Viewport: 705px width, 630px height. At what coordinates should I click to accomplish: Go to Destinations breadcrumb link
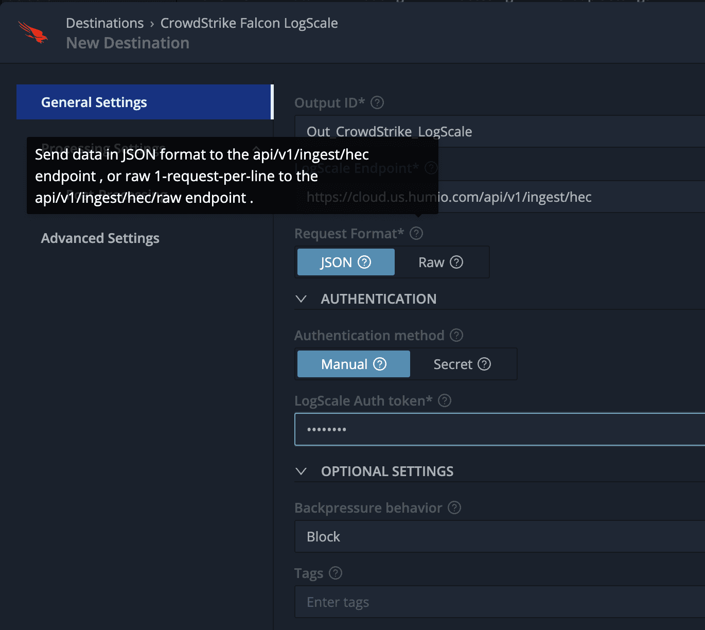click(x=105, y=23)
